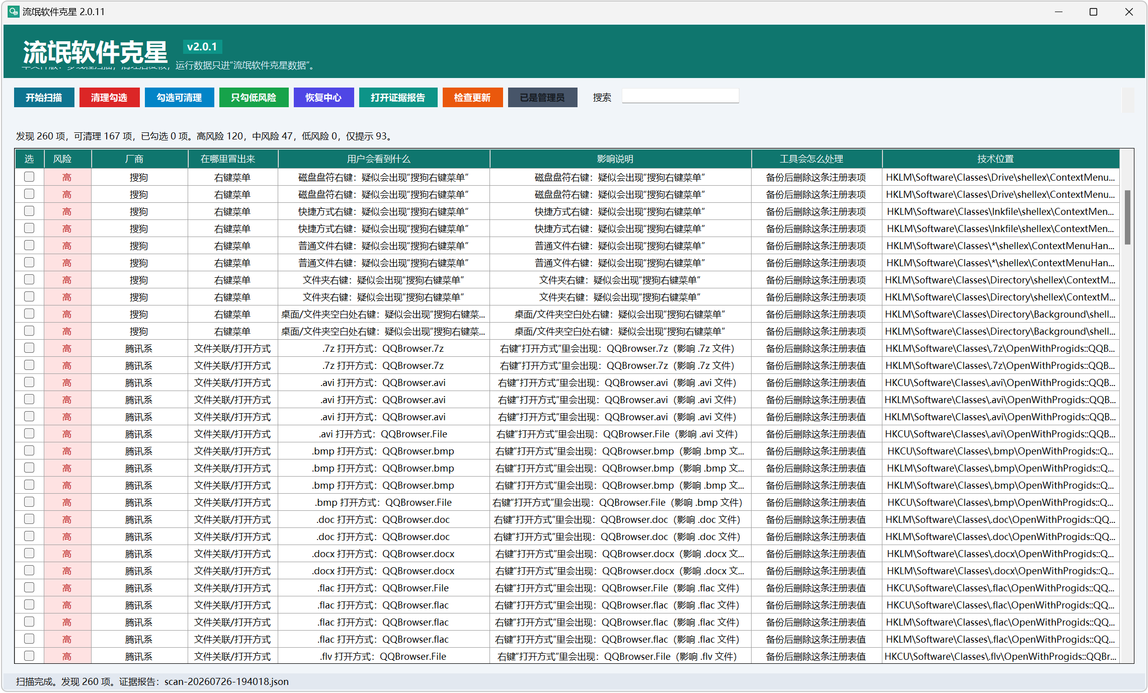This screenshot has width=1148, height=693.
Task: Click the red 清理勾选 button
Action: click(x=109, y=98)
